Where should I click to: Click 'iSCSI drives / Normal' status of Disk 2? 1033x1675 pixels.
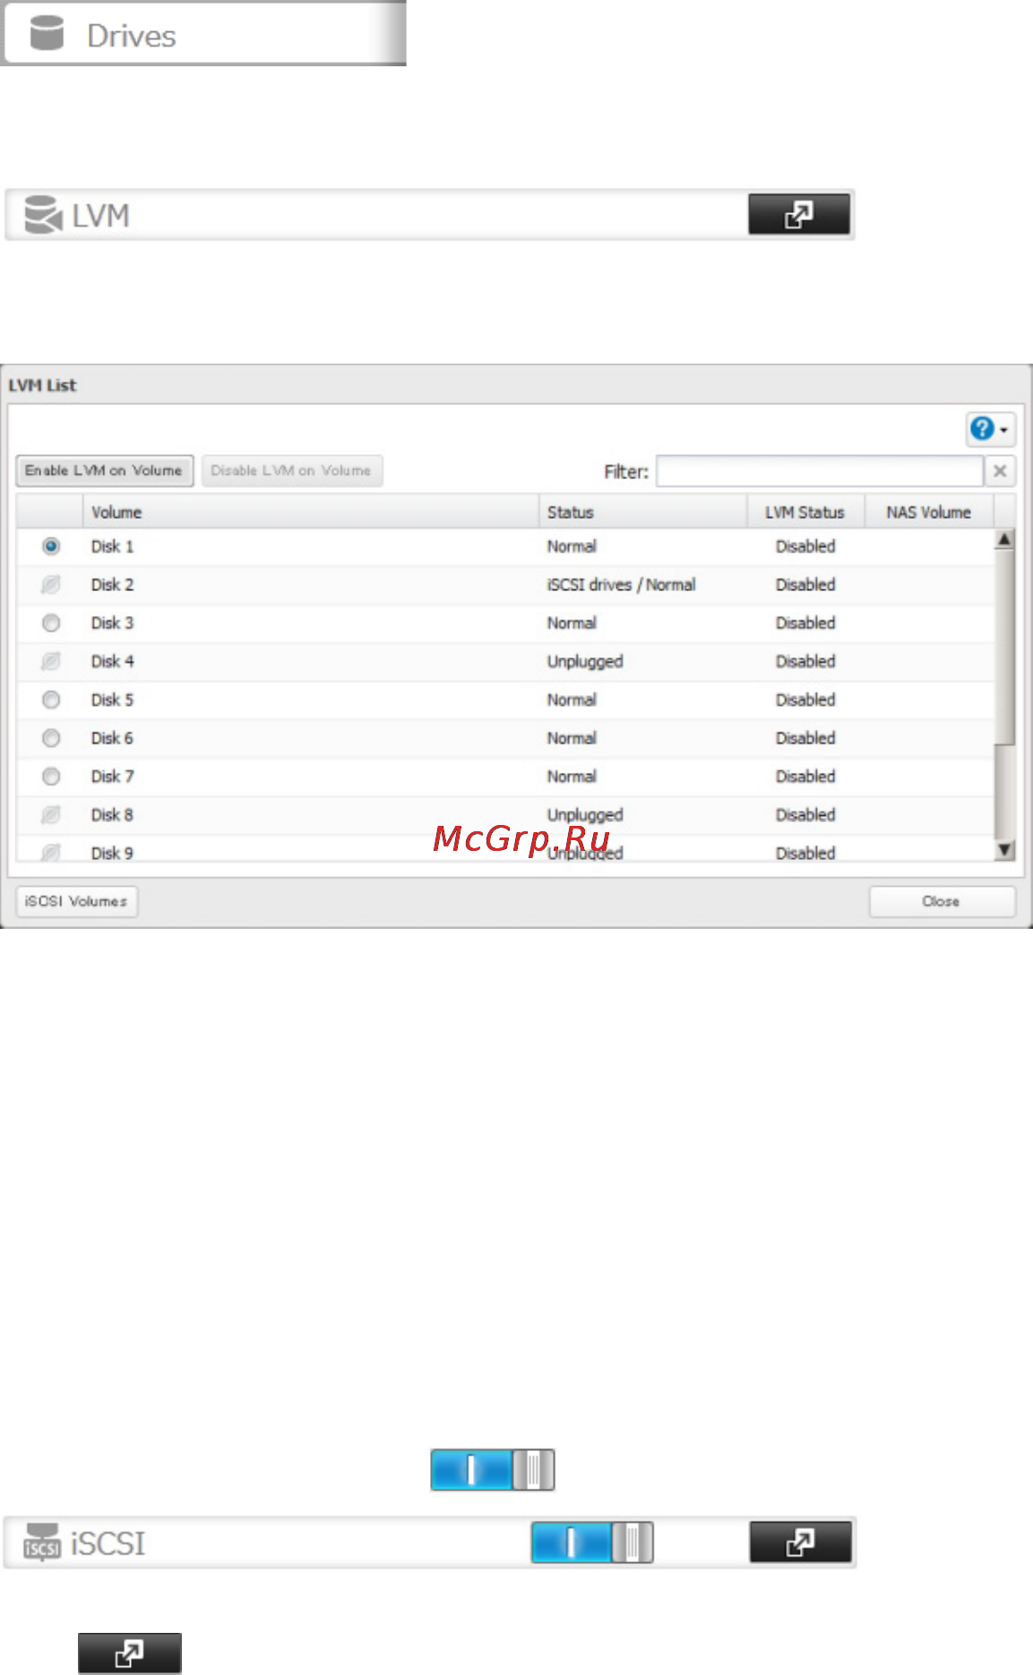pos(621,585)
